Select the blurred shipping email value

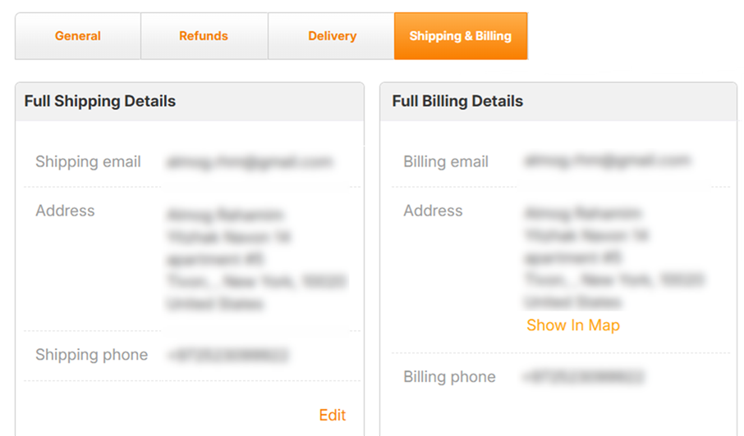tap(249, 162)
